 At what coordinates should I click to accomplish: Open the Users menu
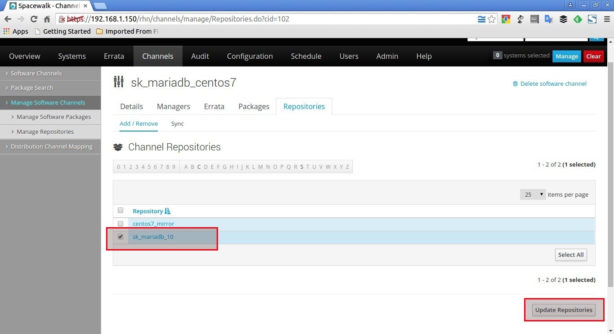349,56
